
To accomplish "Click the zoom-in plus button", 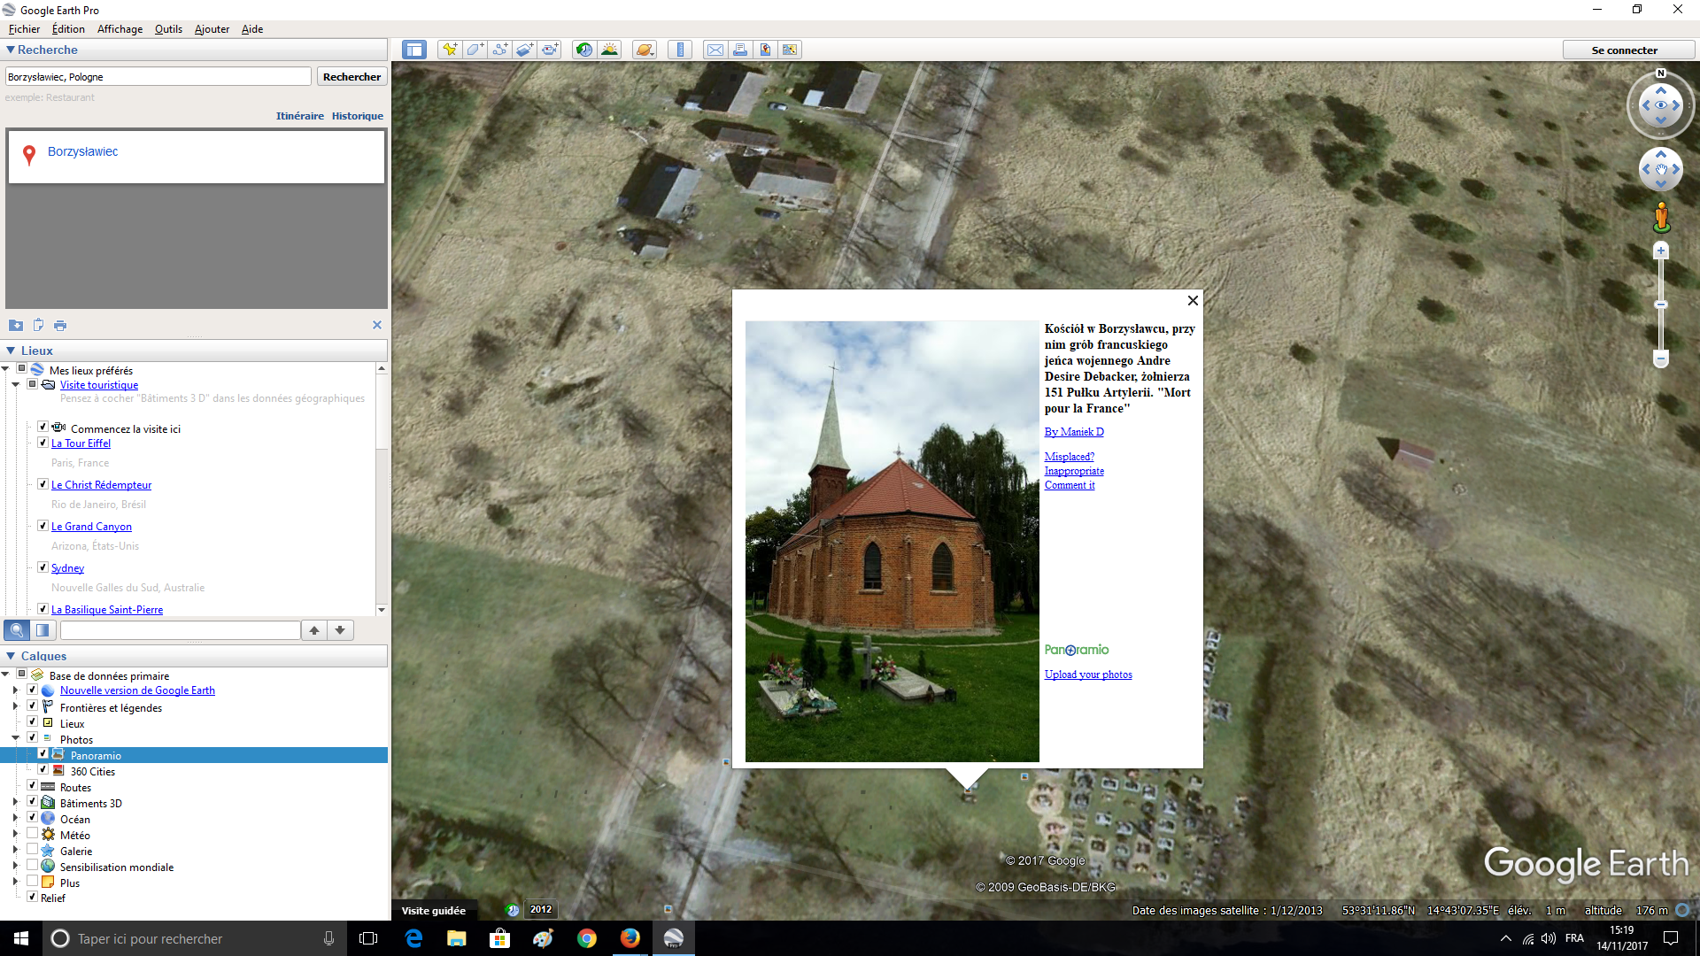I will click(x=1661, y=251).
